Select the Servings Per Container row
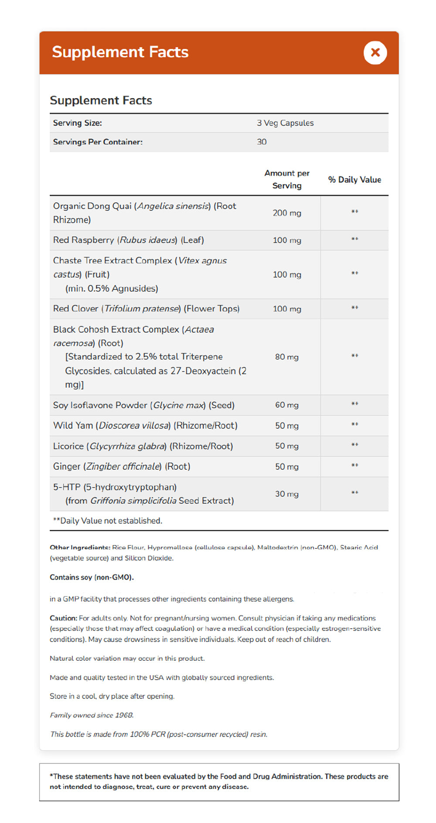 pos(218,142)
